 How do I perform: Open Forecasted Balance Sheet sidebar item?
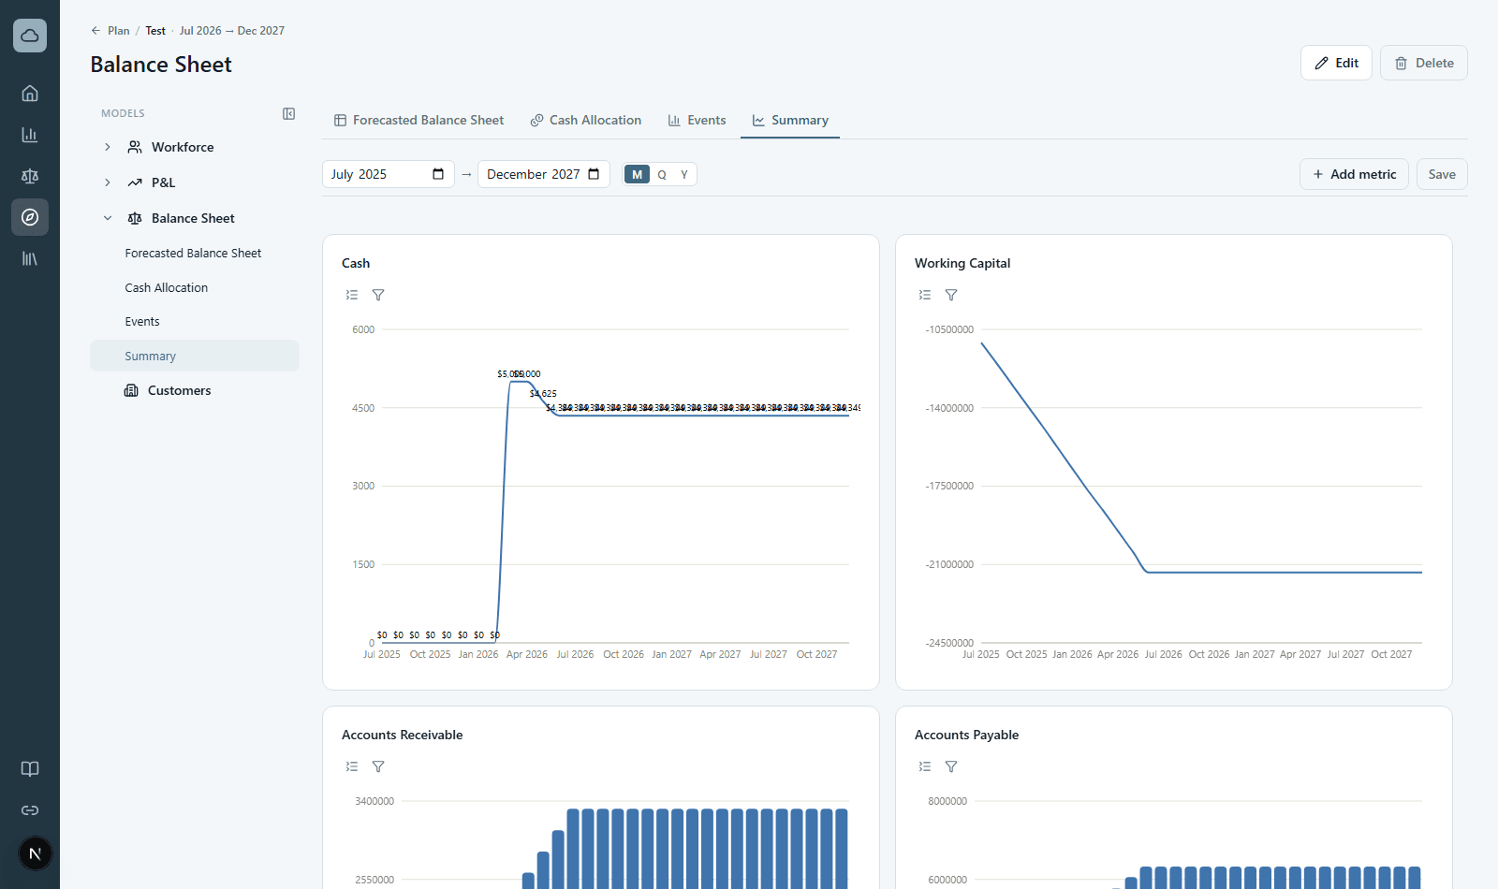[x=193, y=254]
